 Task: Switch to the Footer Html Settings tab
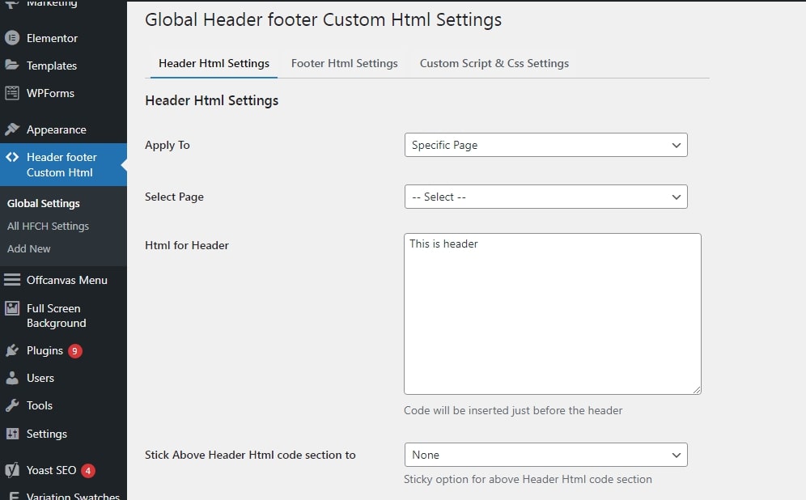[344, 62]
